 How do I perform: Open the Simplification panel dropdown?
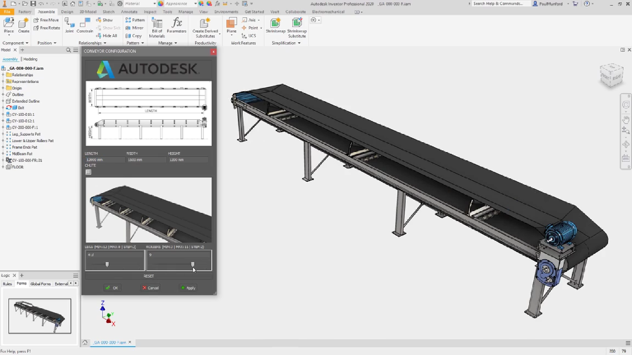[x=299, y=43]
